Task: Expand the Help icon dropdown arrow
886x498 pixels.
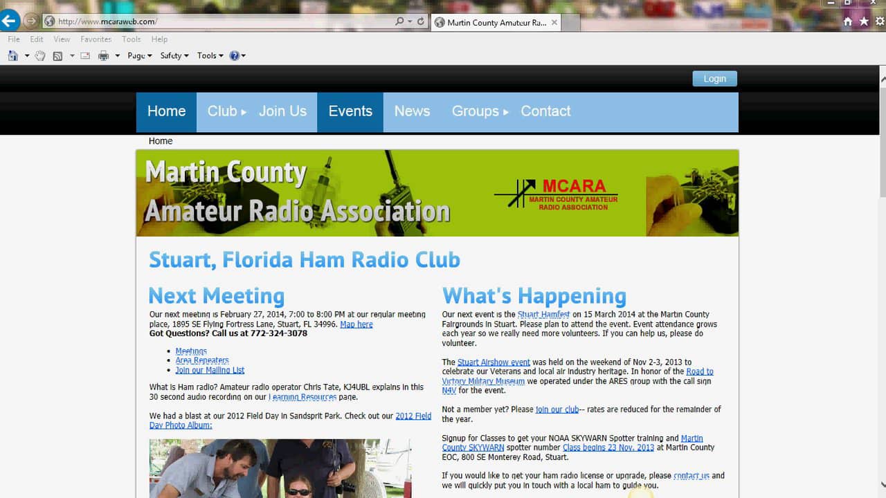Action: (x=243, y=56)
